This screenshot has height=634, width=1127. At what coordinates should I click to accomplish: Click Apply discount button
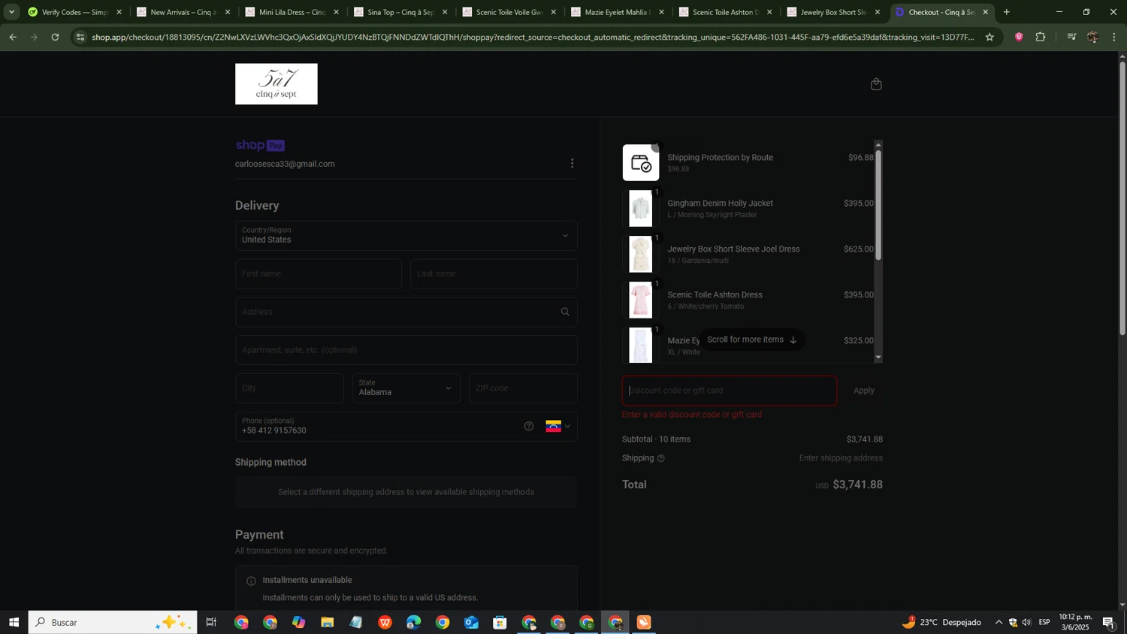click(x=864, y=391)
